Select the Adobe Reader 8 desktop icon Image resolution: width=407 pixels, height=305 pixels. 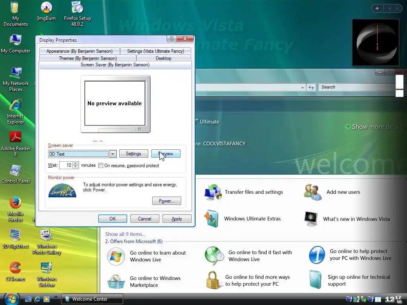tap(16, 144)
